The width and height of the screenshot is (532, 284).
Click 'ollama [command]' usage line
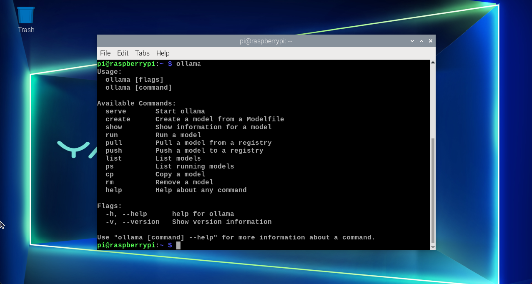click(x=139, y=88)
